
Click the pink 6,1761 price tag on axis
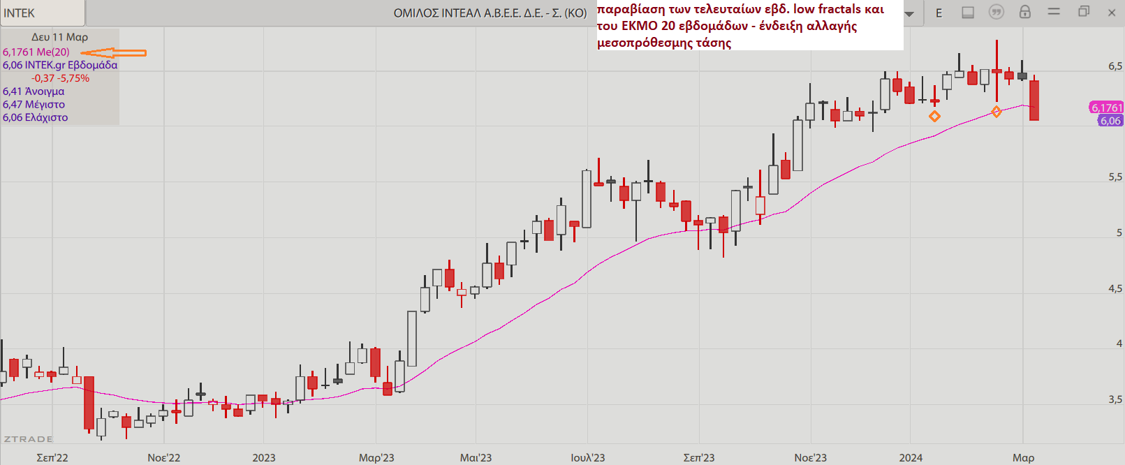point(1107,108)
